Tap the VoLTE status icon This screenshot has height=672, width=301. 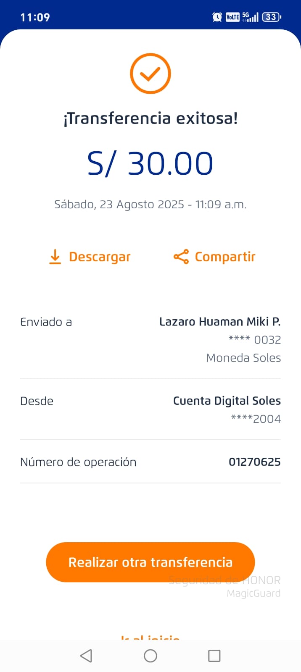[x=232, y=17]
